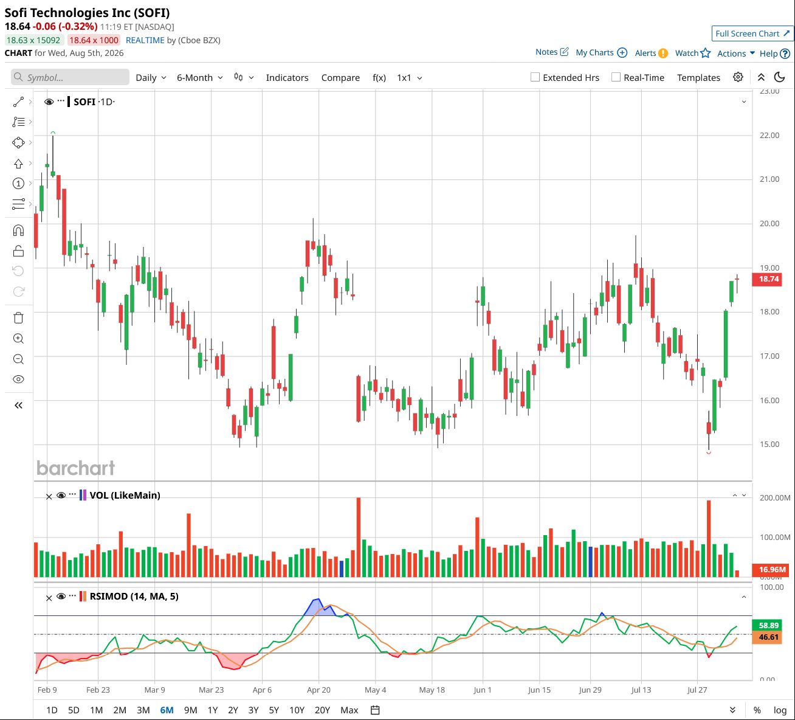Viewport: 795px width, 720px height.
Task: Launch the Full Screen Chart
Action: [752, 33]
